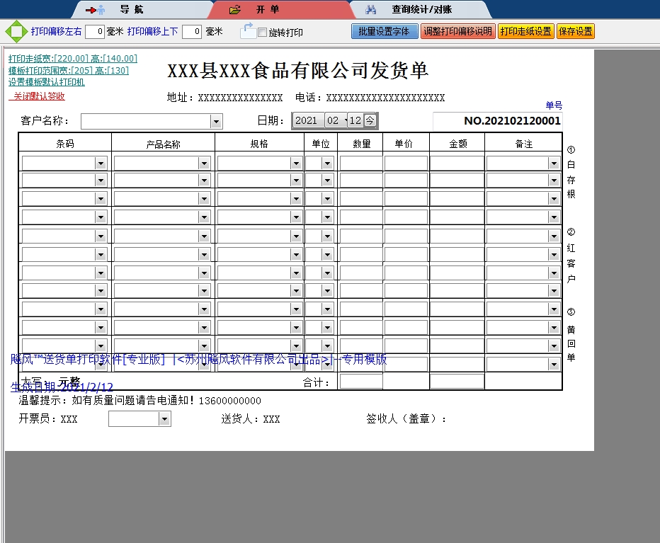
Task: Click the green diamond print offset icon
Action: click(x=15, y=32)
